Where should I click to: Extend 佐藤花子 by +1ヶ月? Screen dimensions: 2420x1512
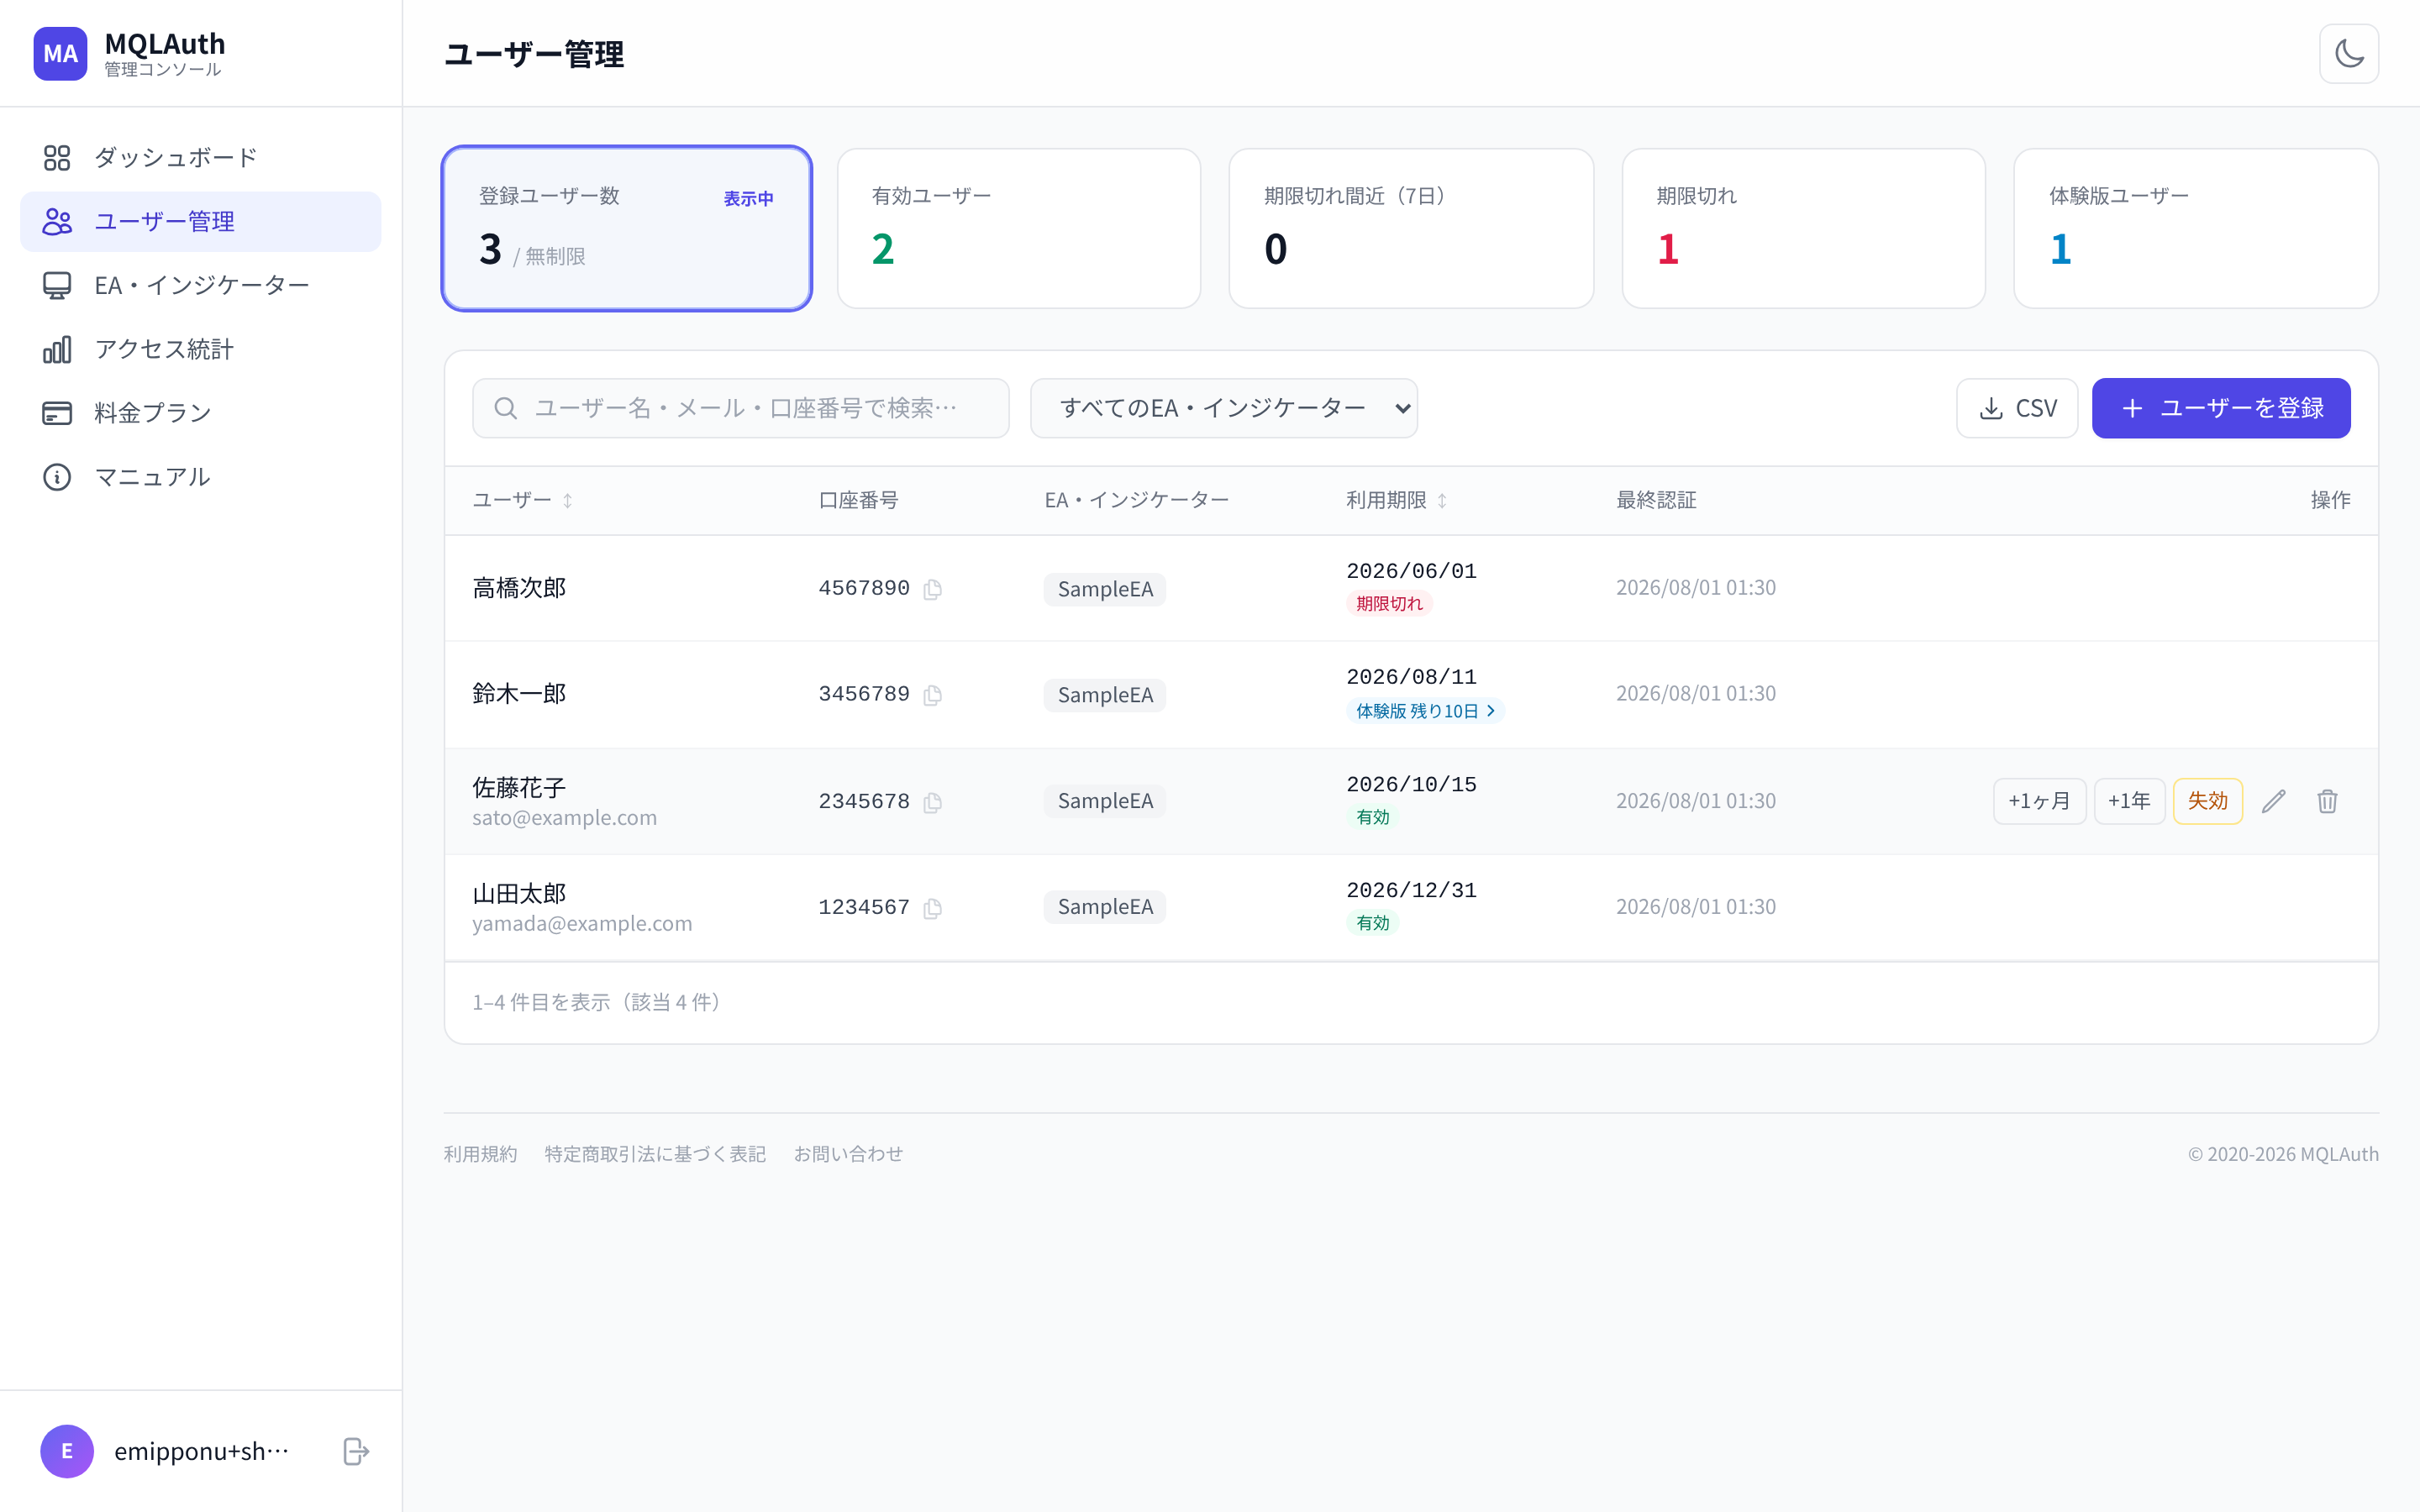pos(2039,801)
